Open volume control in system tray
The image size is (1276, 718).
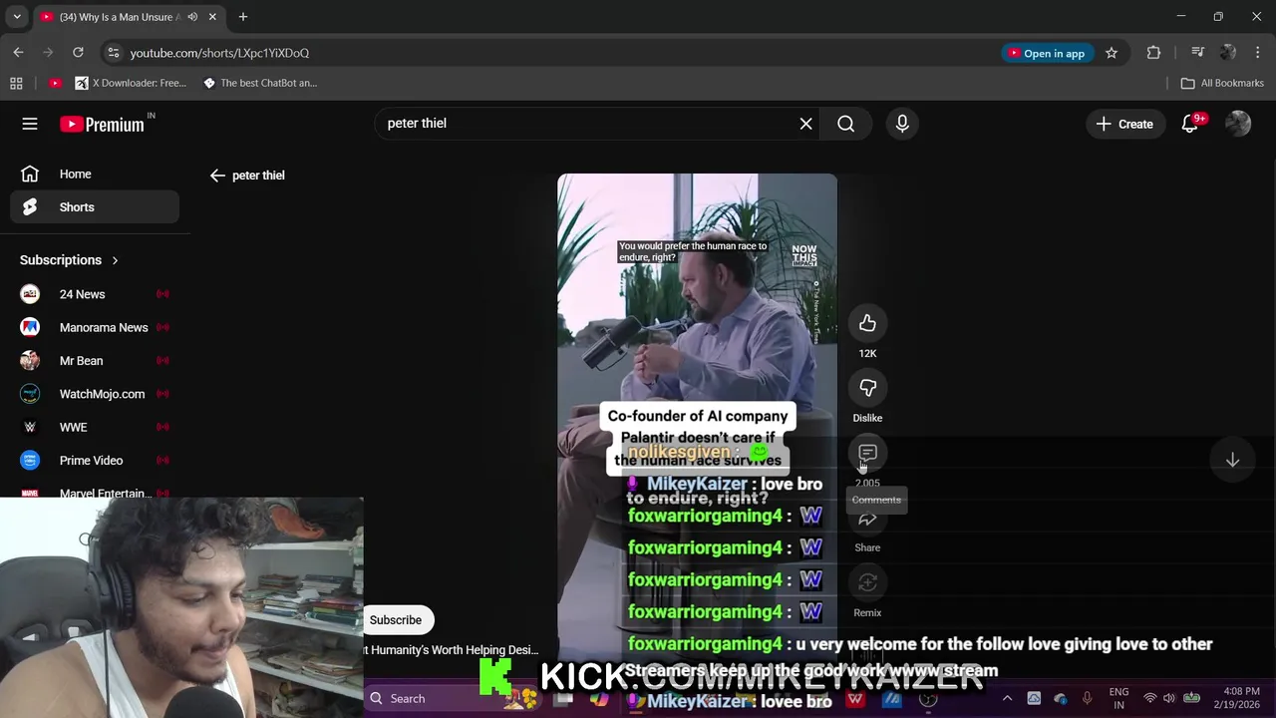point(1169,699)
